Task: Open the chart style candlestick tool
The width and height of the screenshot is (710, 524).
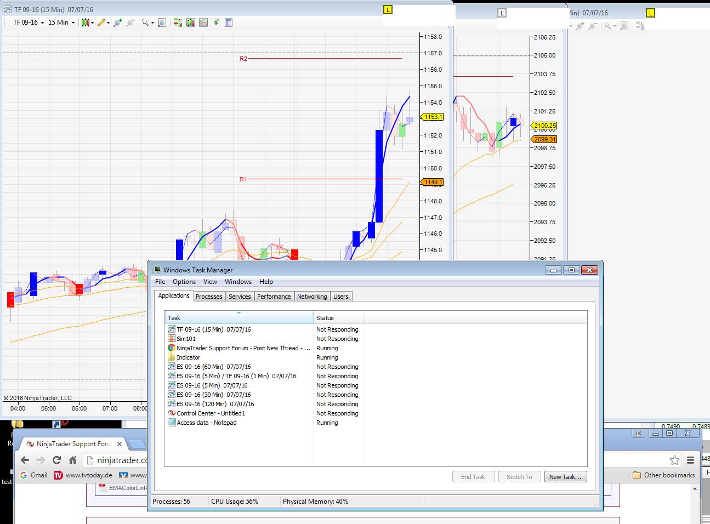Action: 85,22
